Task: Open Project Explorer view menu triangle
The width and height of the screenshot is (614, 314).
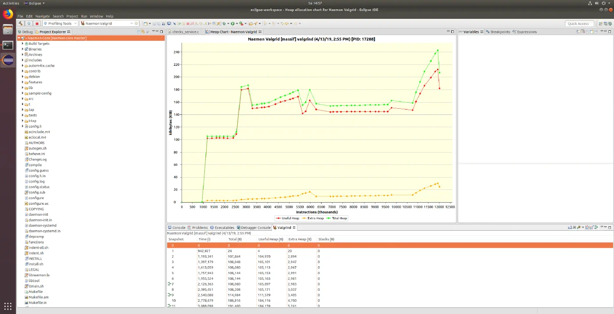Action: click(153, 31)
